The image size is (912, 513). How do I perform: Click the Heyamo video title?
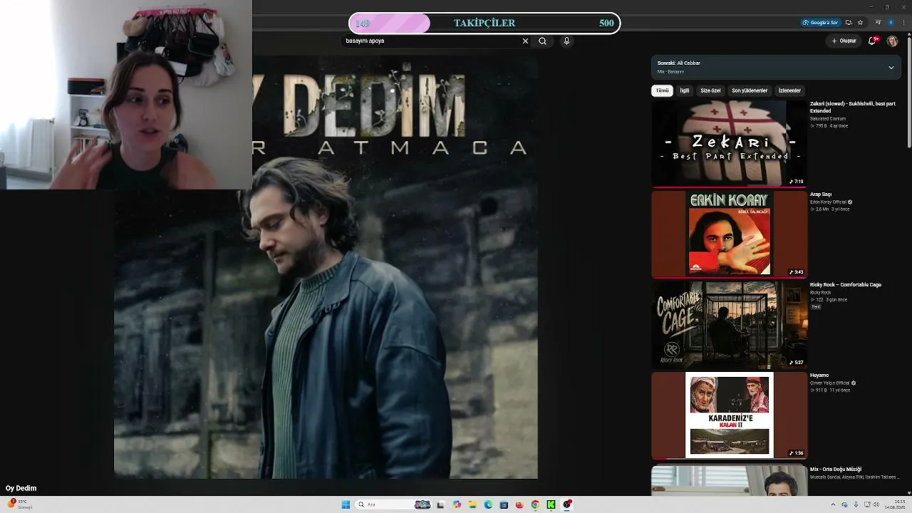[819, 375]
